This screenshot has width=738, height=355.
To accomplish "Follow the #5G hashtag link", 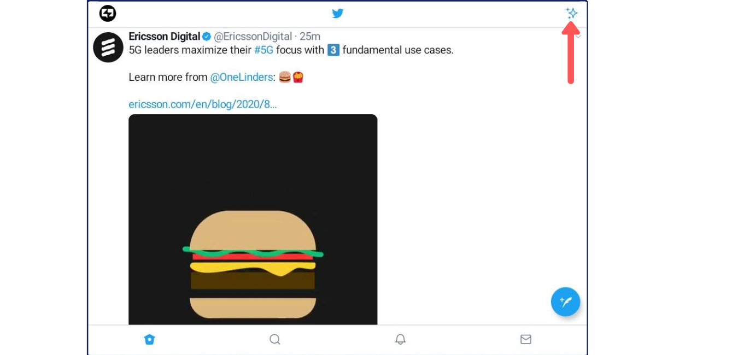I will tap(263, 50).
